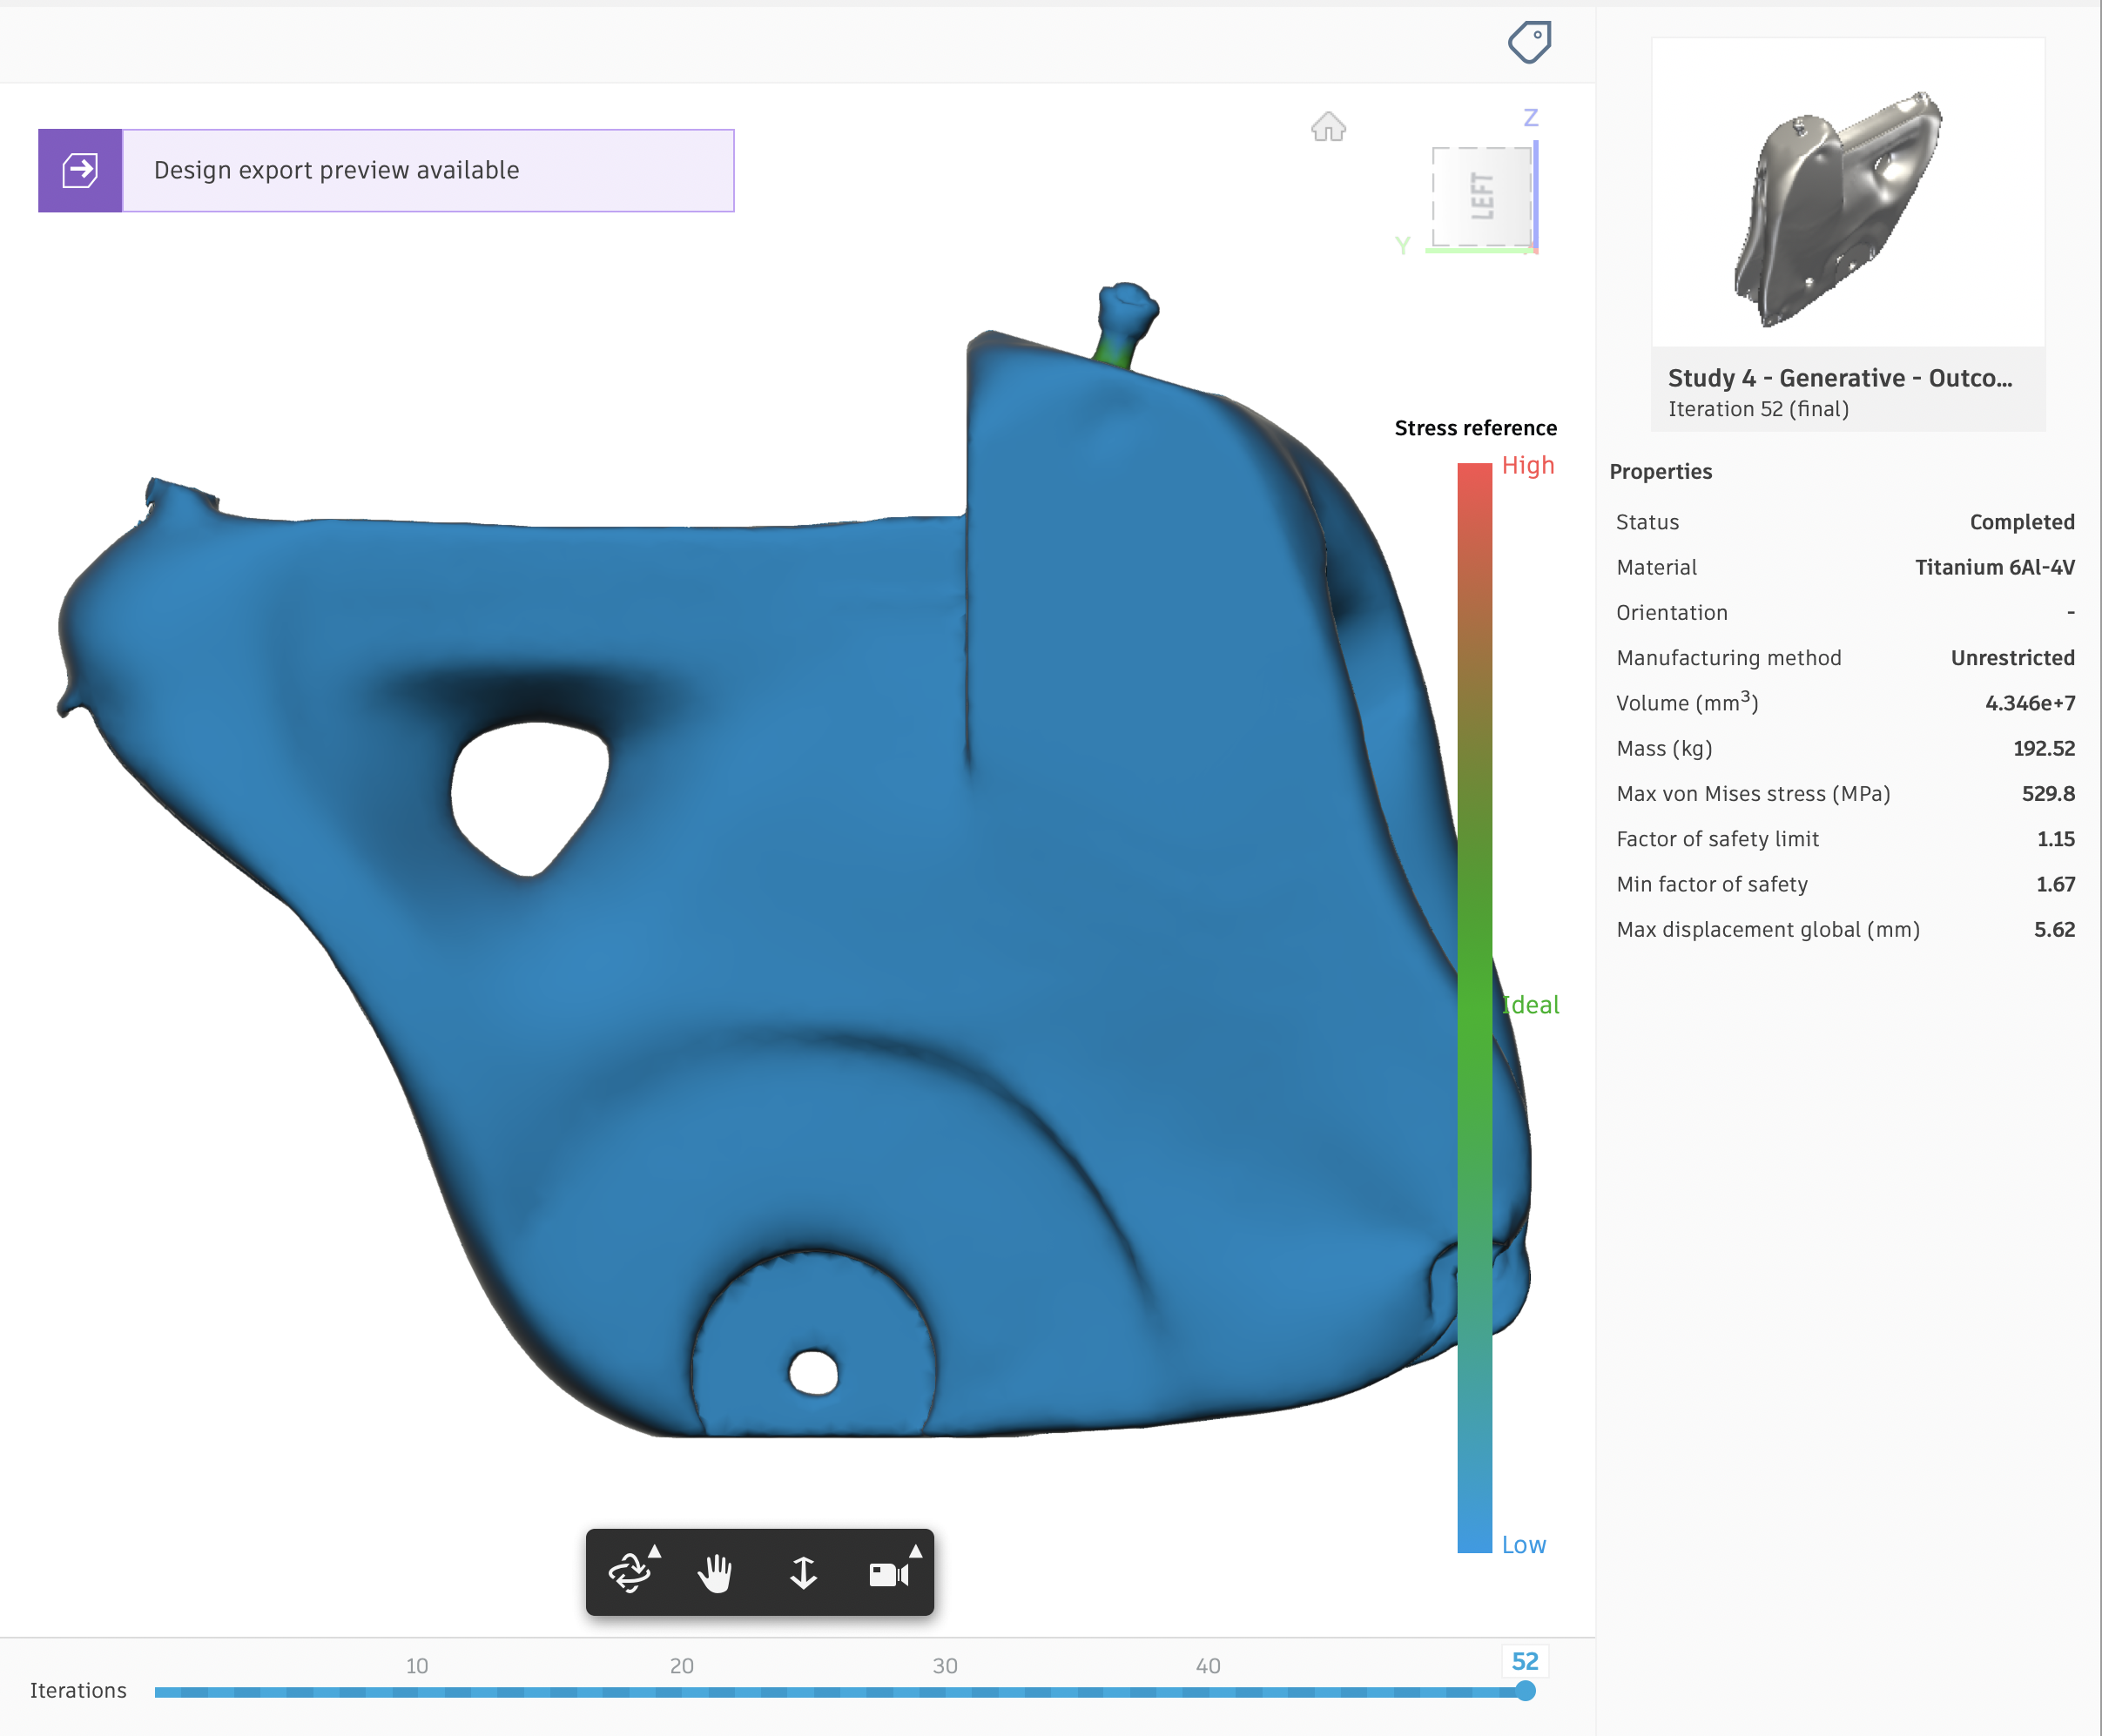Expand camera options small arrow
This screenshot has width=2102, height=1736.
click(x=915, y=1551)
